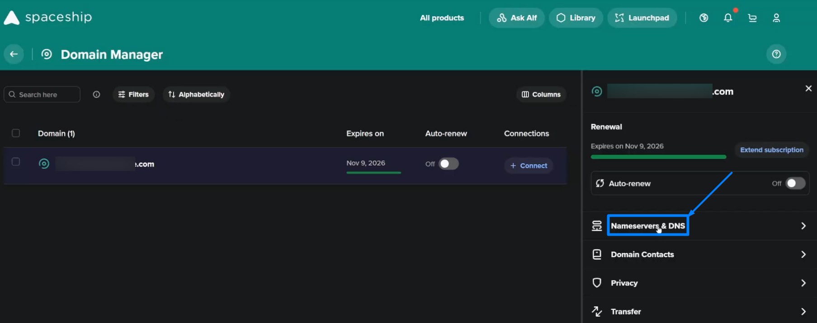Toggle Auto-renew in the domain row

click(449, 164)
